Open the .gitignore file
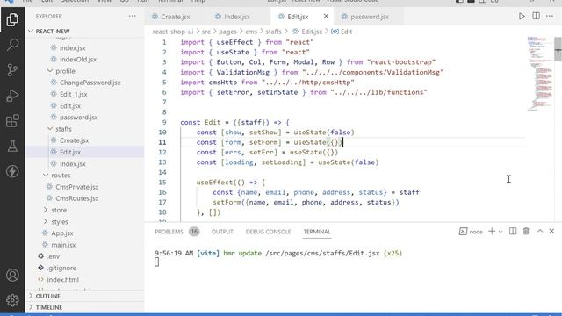 click(x=61, y=268)
